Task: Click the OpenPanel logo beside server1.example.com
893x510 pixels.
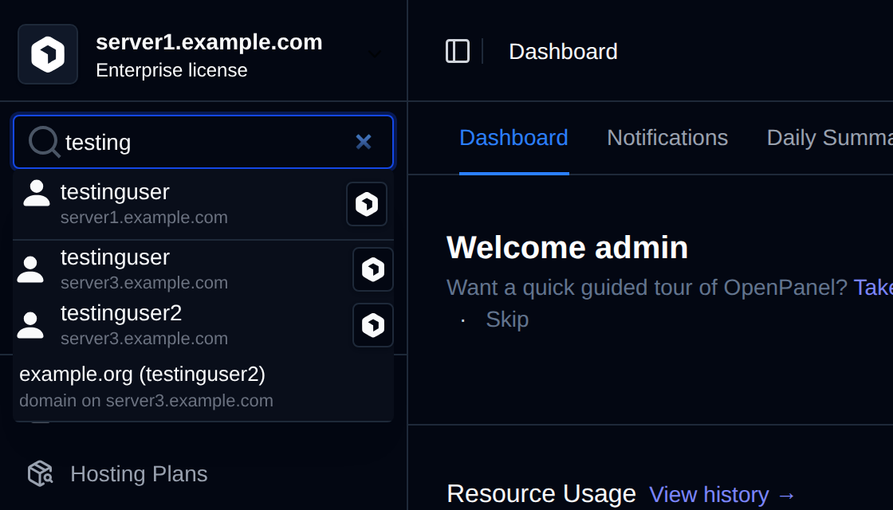Action: [x=48, y=54]
